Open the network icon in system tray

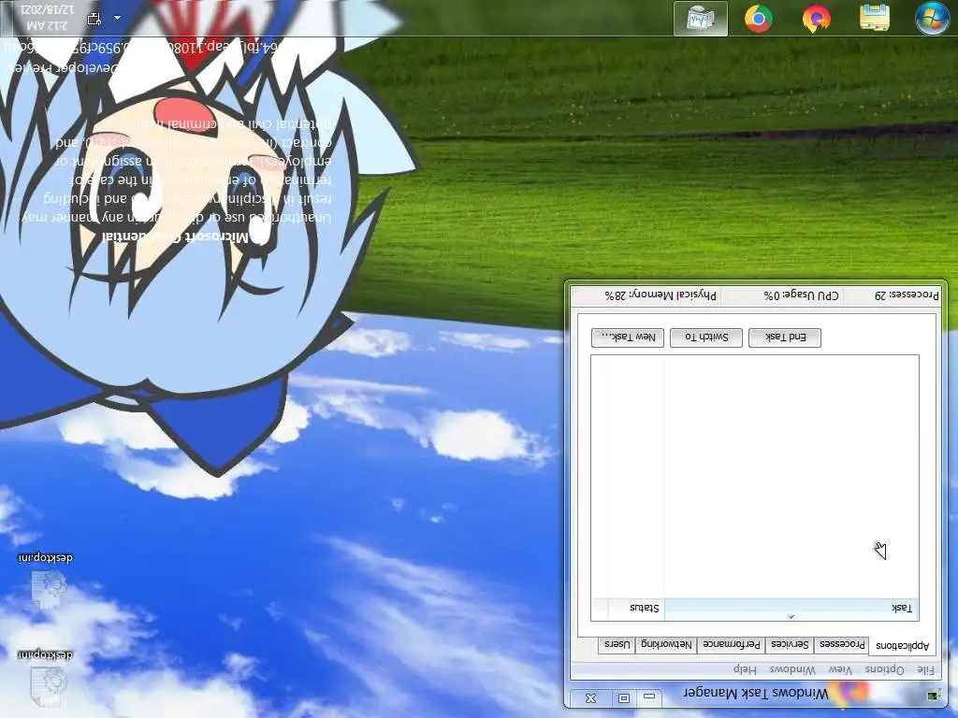click(x=94, y=19)
